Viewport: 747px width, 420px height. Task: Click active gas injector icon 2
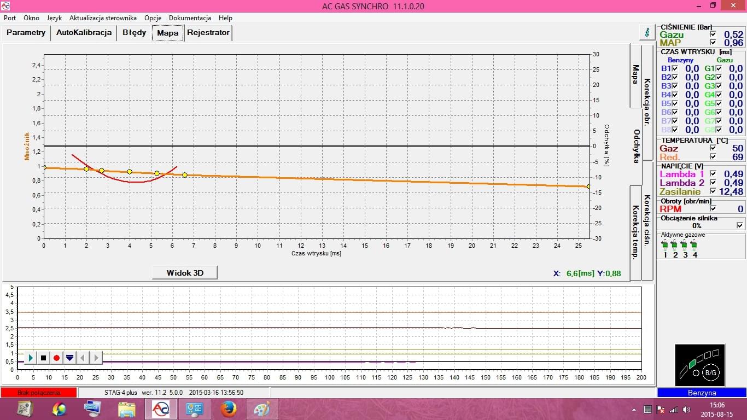[675, 245]
